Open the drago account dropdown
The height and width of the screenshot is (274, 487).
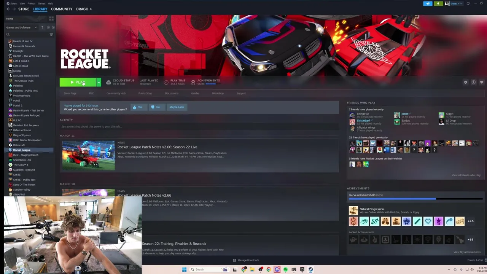[454, 4]
